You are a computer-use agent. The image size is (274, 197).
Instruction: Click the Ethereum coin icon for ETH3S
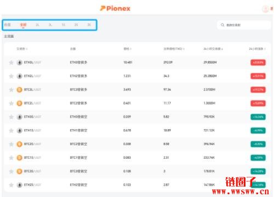[19, 117]
